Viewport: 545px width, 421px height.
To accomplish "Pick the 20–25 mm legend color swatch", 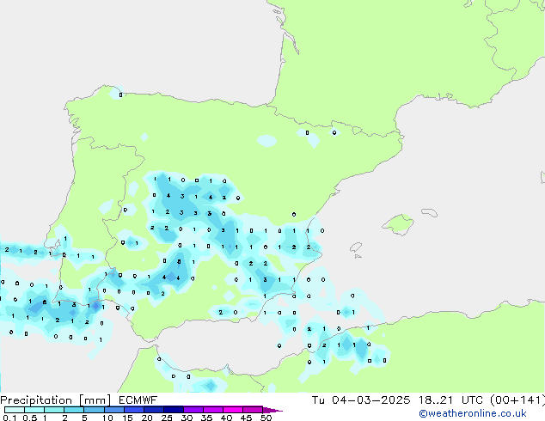I will click(153, 410).
